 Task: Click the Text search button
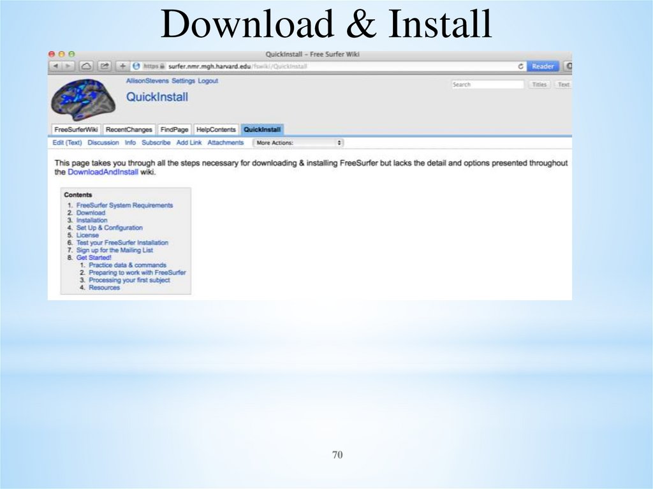[563, 85]
